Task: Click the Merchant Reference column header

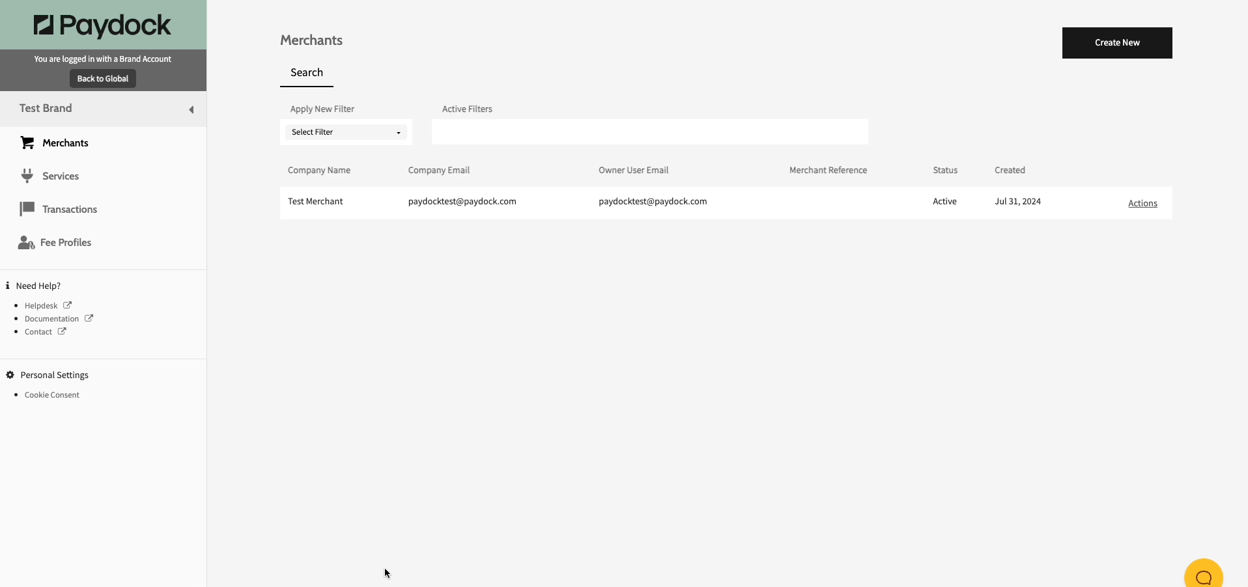Action: [828, 171]
